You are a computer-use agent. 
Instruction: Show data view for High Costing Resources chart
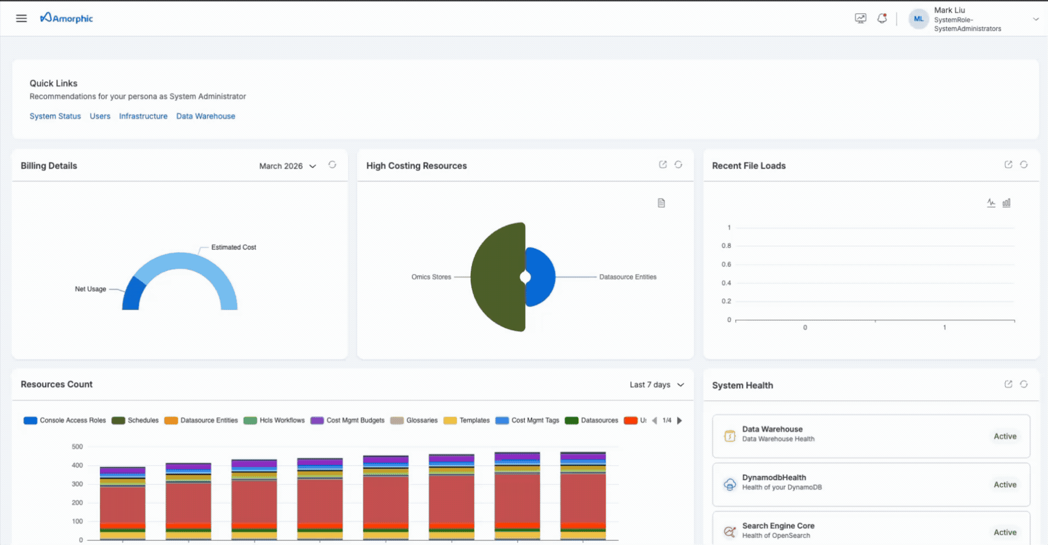tap(661, 203)
